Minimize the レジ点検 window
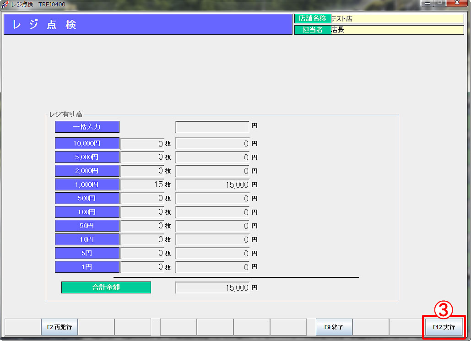The image size is (471, 341). (x=427, y=3)
